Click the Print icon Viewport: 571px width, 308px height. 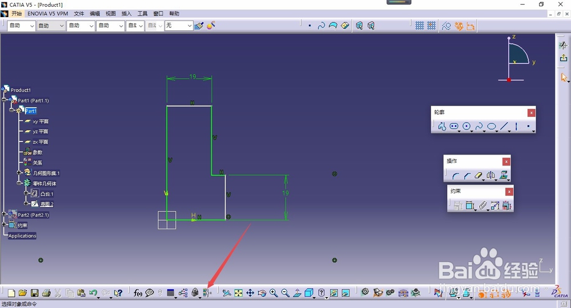(x=46, y=293)
